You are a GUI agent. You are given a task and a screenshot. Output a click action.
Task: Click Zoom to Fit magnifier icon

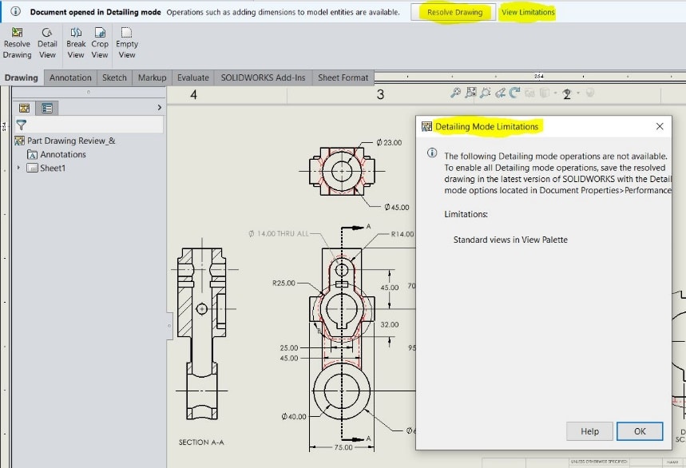(456, 93)
